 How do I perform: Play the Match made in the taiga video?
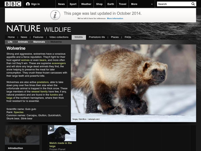51,128
